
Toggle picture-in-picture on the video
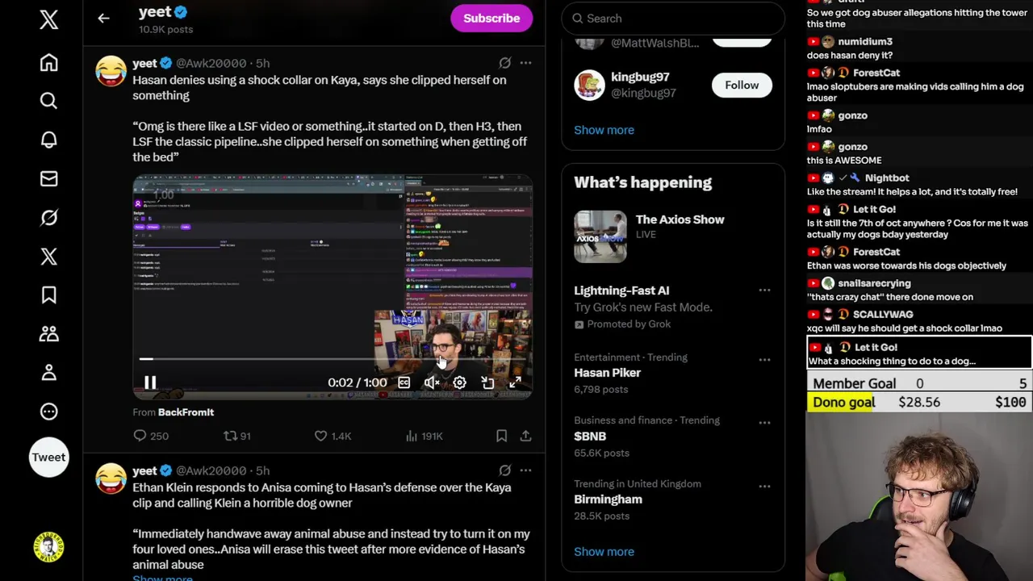(487, 382)
